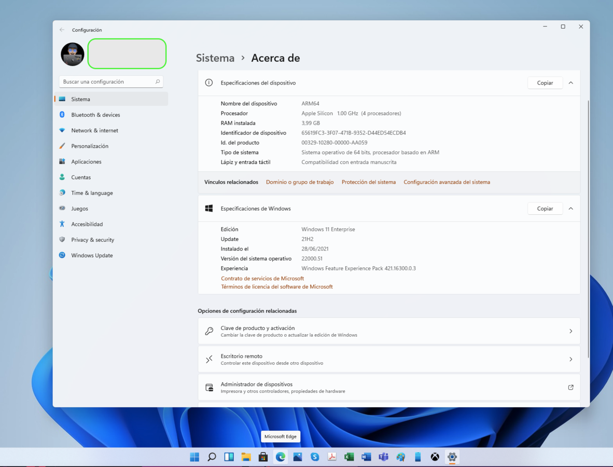
Task: Click the Administrador de dispositivos icon
Action: click(209, 387)
